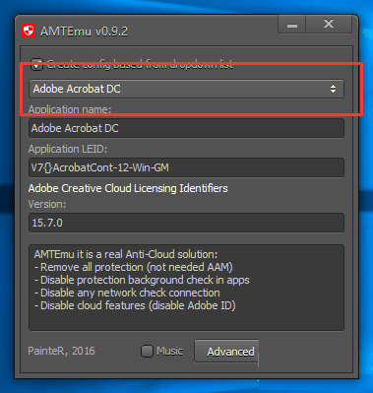Click the 'Application name:' label
This screenshot has width=373, height=393.
pos(70,109)
